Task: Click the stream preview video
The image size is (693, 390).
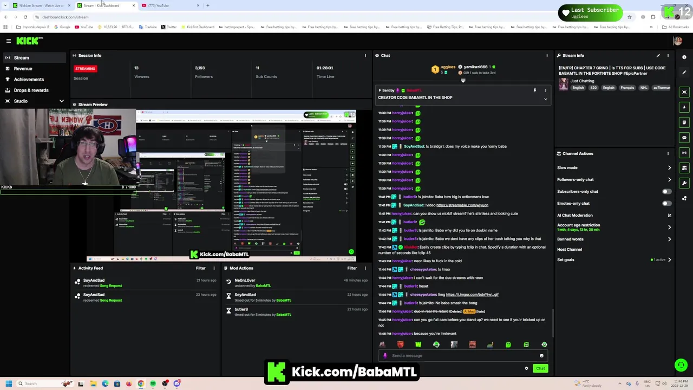Action: [221, 185]
